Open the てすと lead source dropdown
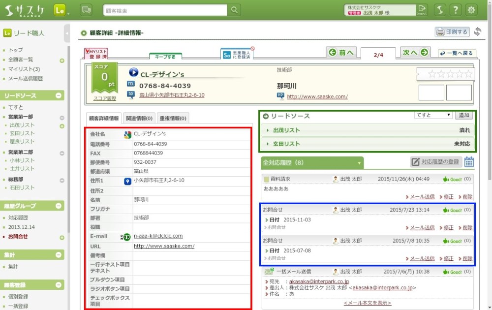492x310 pixels. [x=433, y=115]
